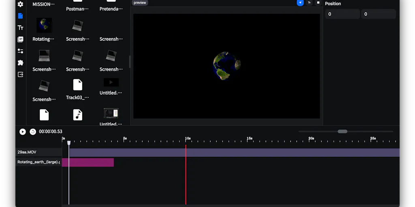Screen dimensions: 415x207
Task: Open the text tool in sidebar
Action: (20, 28)
